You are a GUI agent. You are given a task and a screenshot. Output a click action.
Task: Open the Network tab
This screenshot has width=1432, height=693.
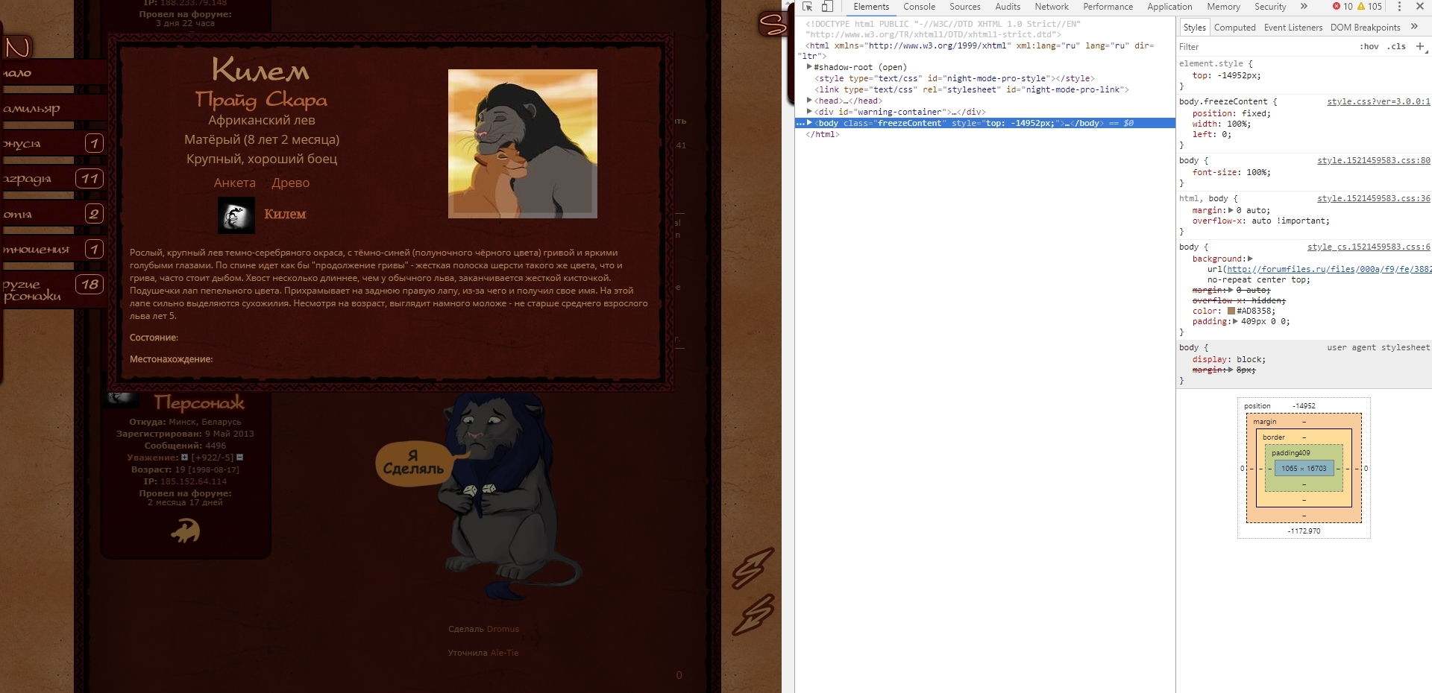point(1052,7)
